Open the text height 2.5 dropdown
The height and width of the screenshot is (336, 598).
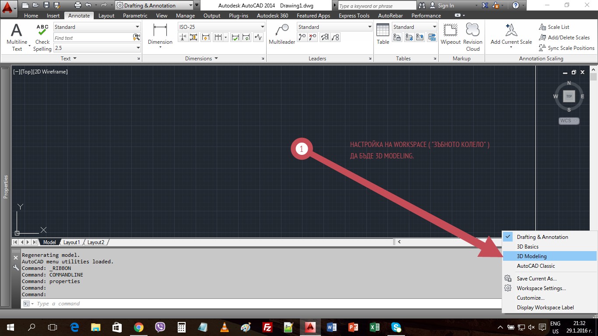97,48
